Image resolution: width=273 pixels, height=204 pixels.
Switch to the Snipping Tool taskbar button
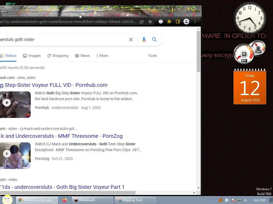point(136,200)
